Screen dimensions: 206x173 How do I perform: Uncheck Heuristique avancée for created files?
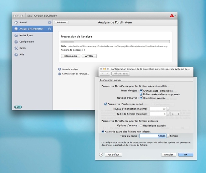tap(141, 98)
